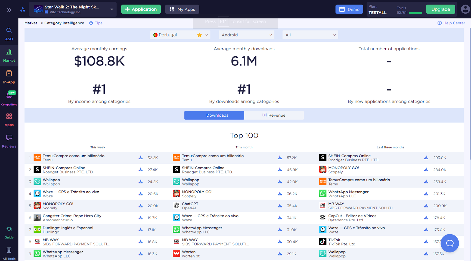Click SHEIN app icon in This week column
471x261 pixels.
[37, 170]
